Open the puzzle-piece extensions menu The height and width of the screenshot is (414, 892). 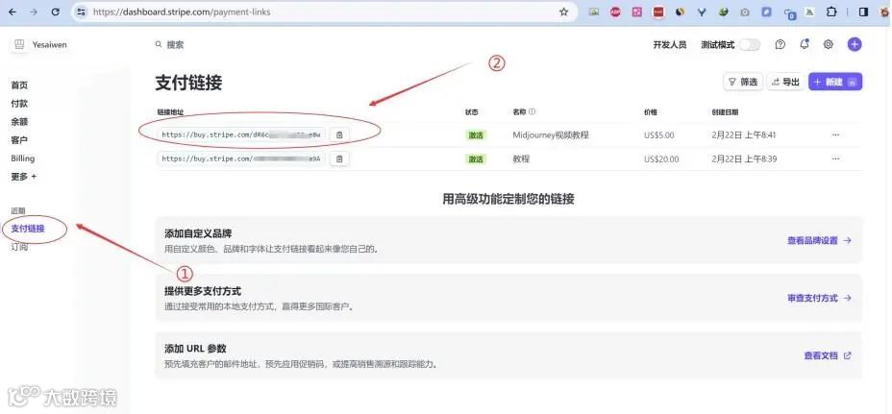point(831,12)
